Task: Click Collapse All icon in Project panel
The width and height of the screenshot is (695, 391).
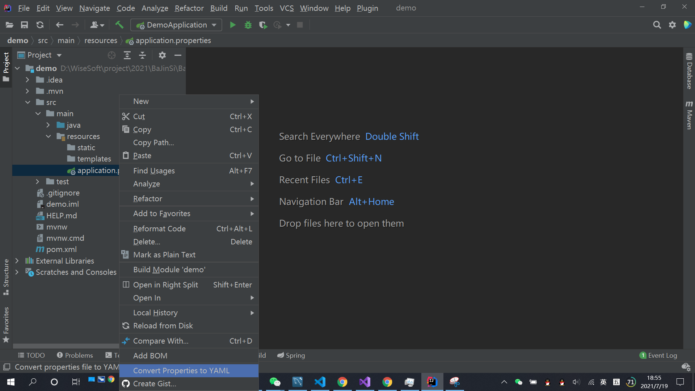Action: (142, 55)
